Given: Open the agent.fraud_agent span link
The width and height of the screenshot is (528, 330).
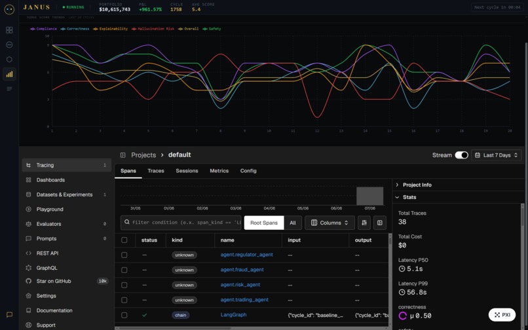Looking at the screenshot, I should 242,269.
